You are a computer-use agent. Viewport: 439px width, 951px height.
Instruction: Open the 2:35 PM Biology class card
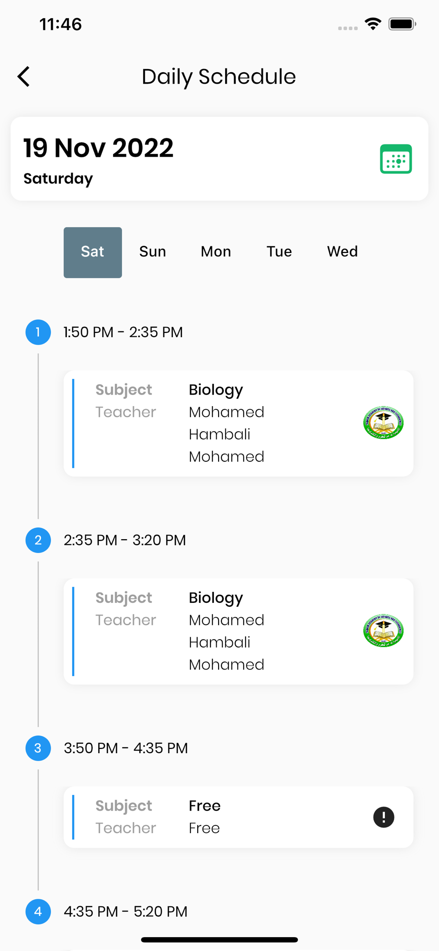239,631
